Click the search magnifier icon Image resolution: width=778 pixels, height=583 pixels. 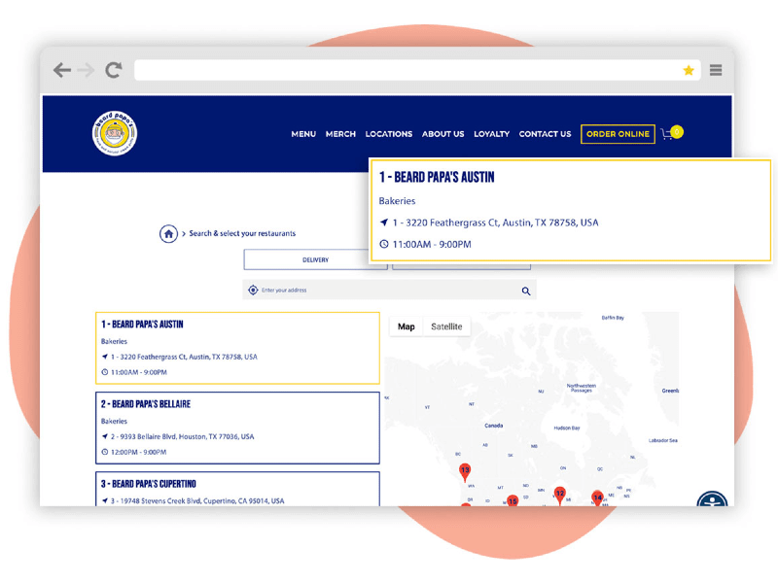coord(526,291)
